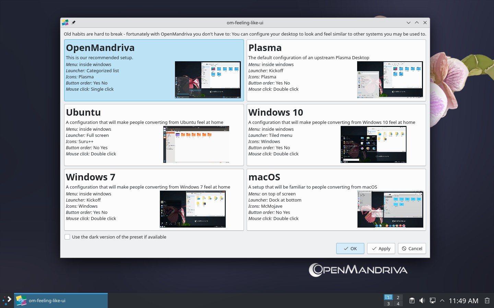Open the application launcher in the taskbar
This screenshot has height=308, width=494.
7,300
